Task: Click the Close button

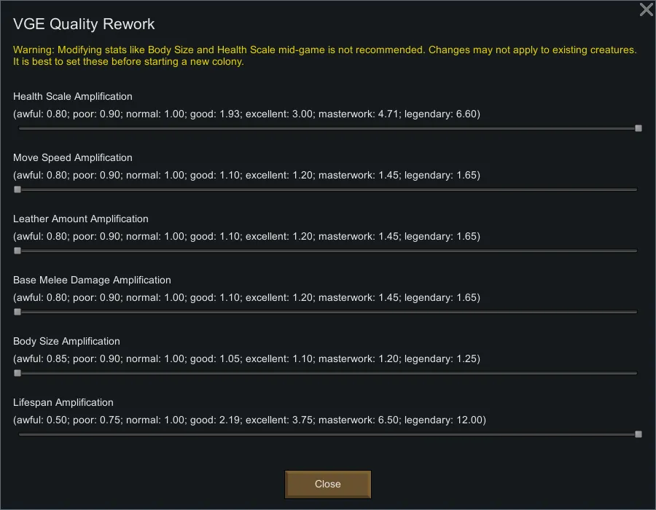Action: click(328, 484)
